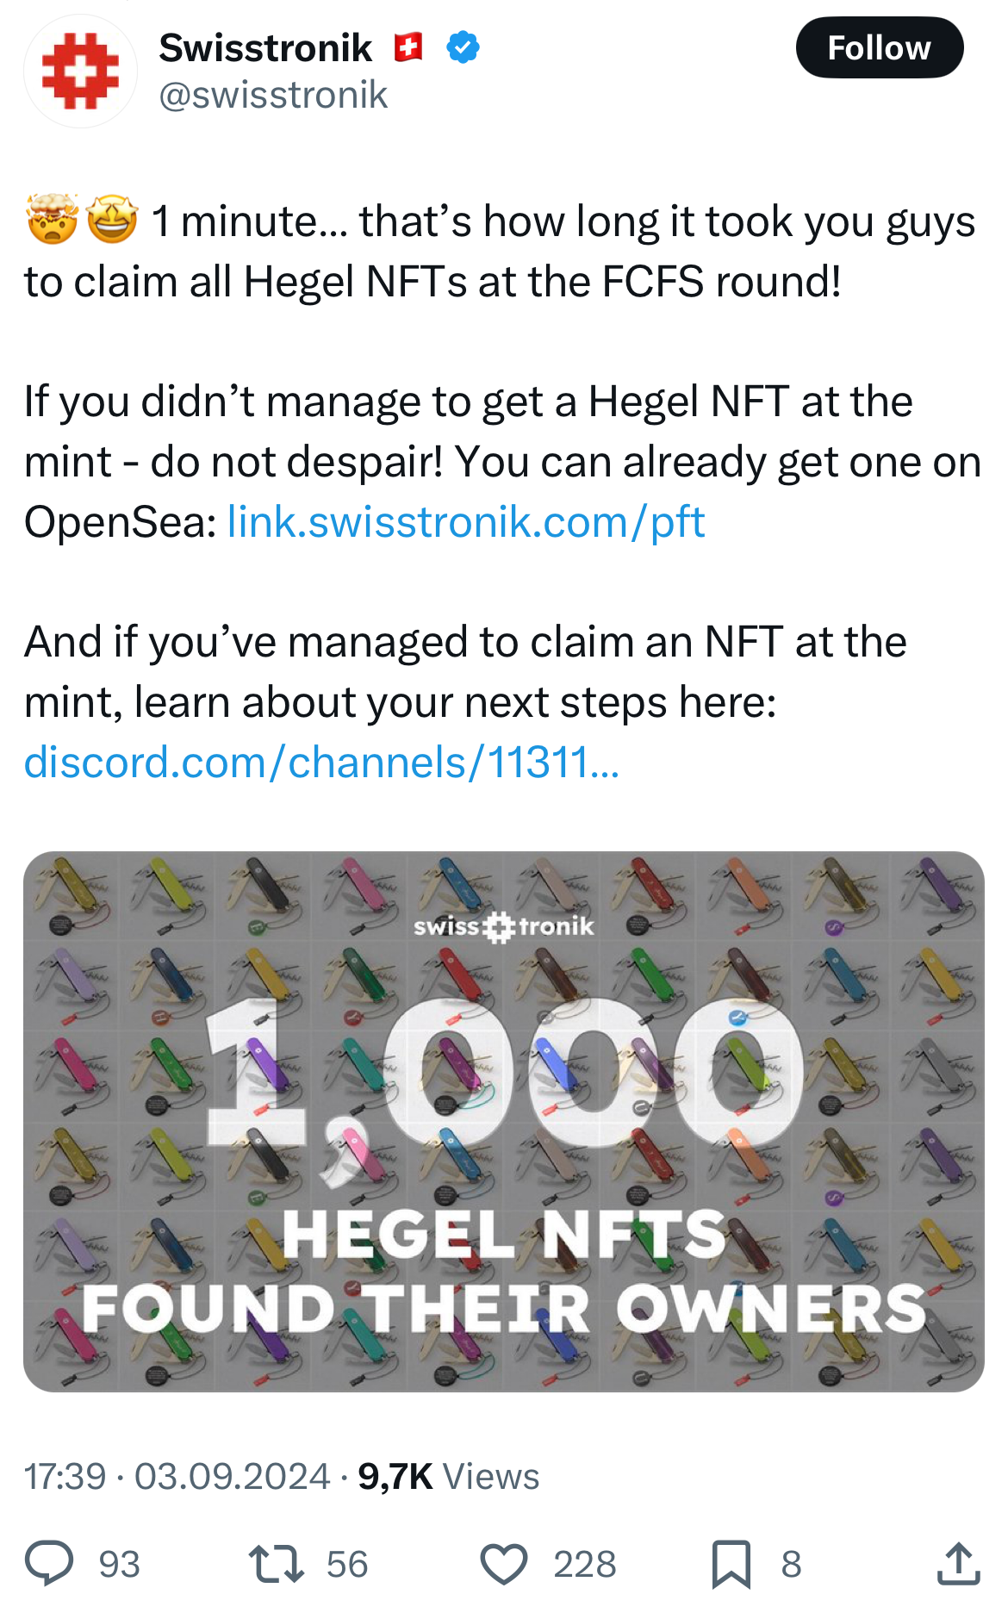Click the 9,7K Views count
Image resolution: width=1008 pixels, height=1619 pixels.
(x=448, y=1476)
